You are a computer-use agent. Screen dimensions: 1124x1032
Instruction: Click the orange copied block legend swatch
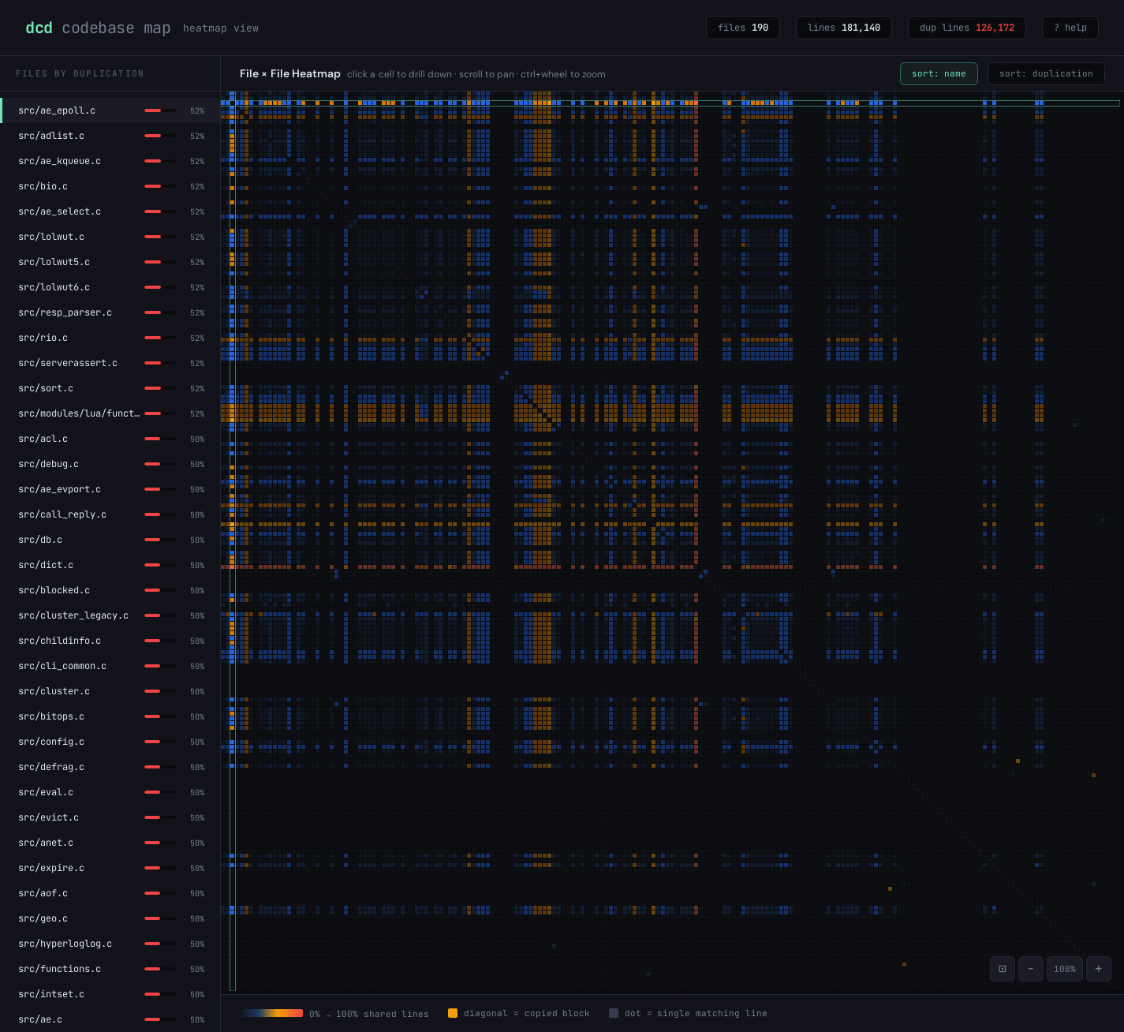point(453,1013)
